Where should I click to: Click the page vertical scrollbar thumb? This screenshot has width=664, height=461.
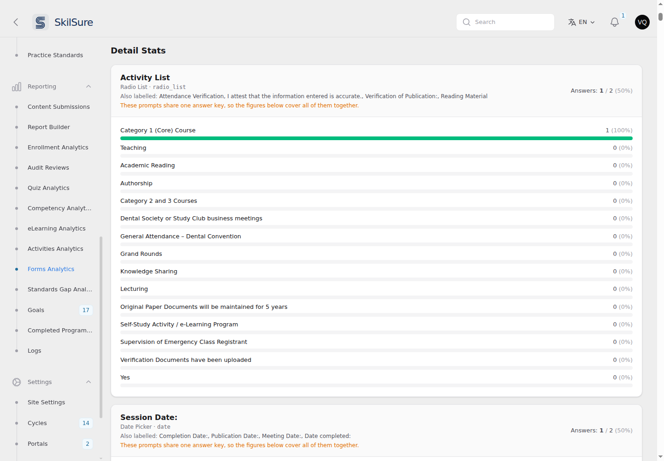[660, 17]
